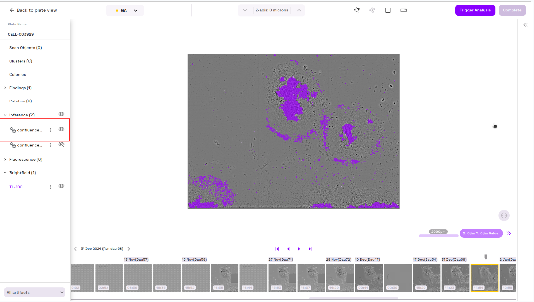Collapse the right side panel
Image resolution: width=534 pixels, height=302 pixels.
525,25
